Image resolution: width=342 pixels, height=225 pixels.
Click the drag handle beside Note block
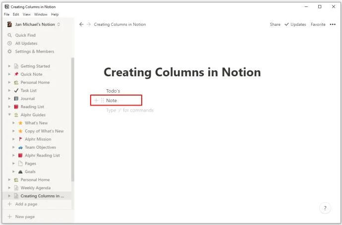coord(102,100)
